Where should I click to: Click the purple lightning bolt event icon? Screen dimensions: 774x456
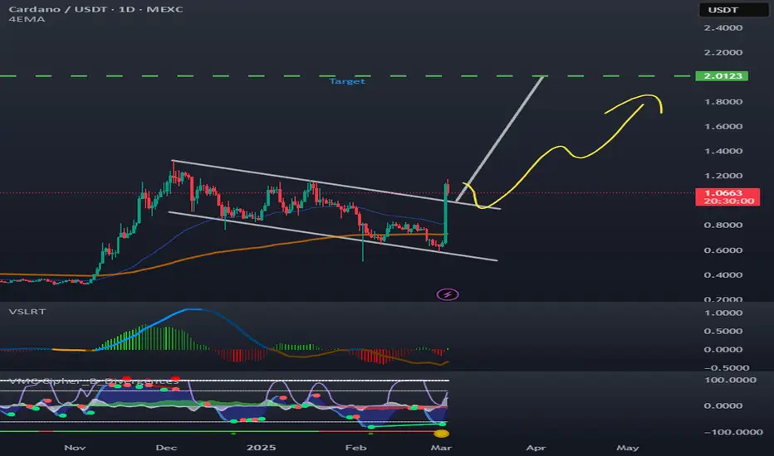(x=448, y=295)
